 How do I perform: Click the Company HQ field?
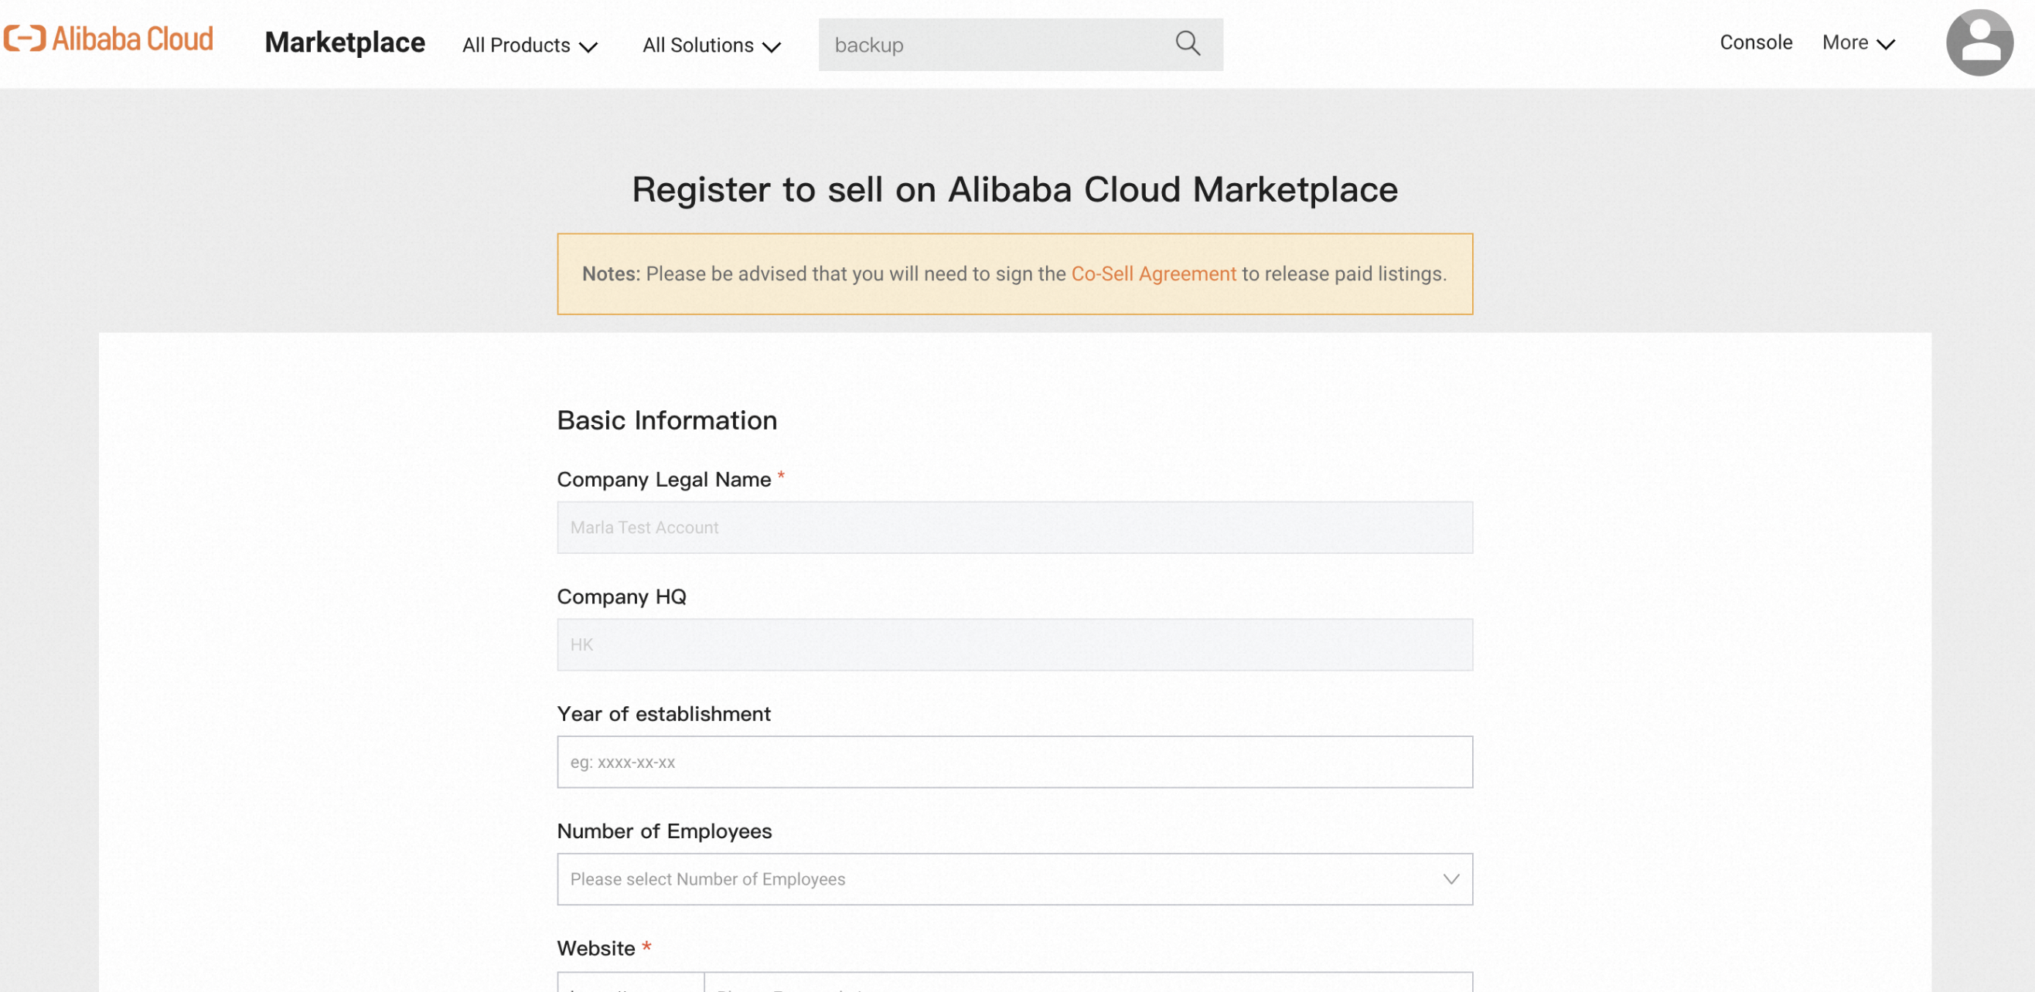[1014, 645]
